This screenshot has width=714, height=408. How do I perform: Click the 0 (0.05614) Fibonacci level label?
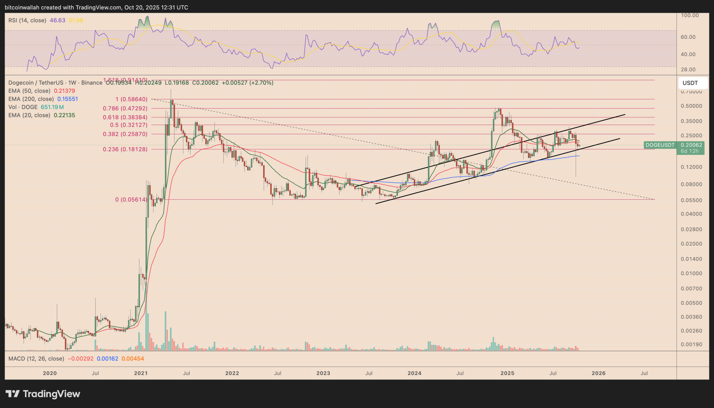tap(131, 200)
